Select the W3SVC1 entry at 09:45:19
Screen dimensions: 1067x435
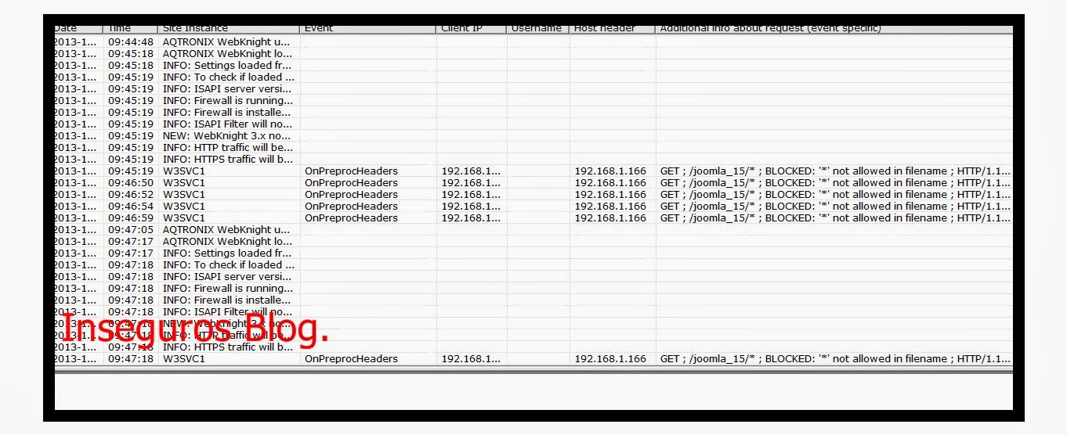coord(183,171)
